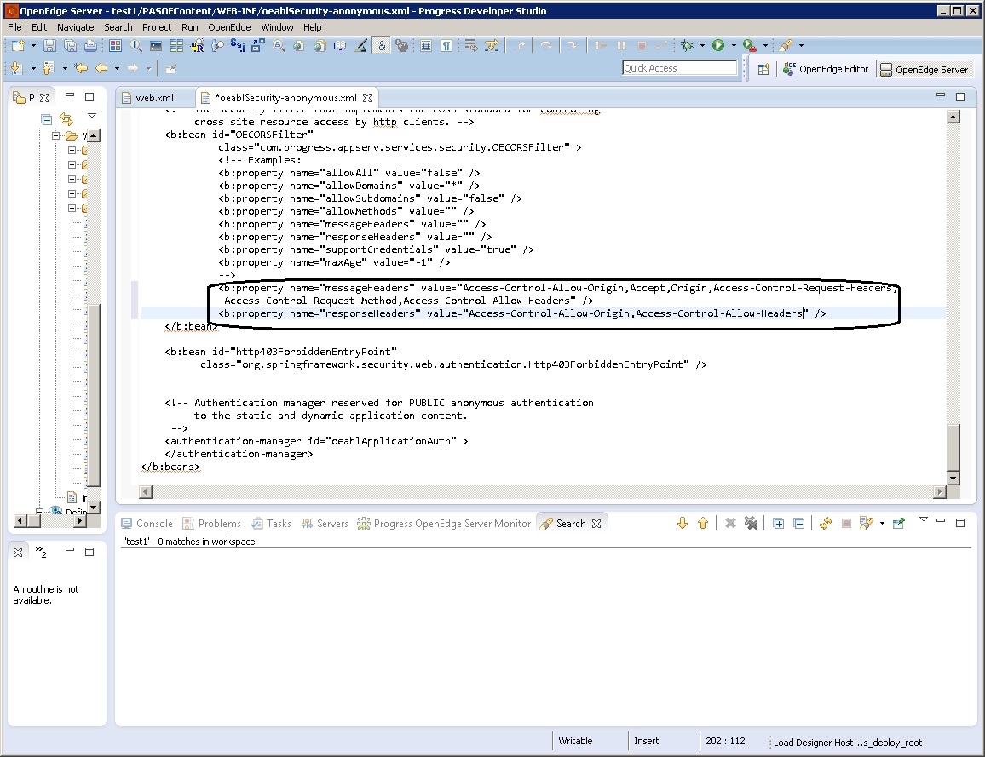Open the Window menu
The image size is (985, 757).
pos(277,27)
